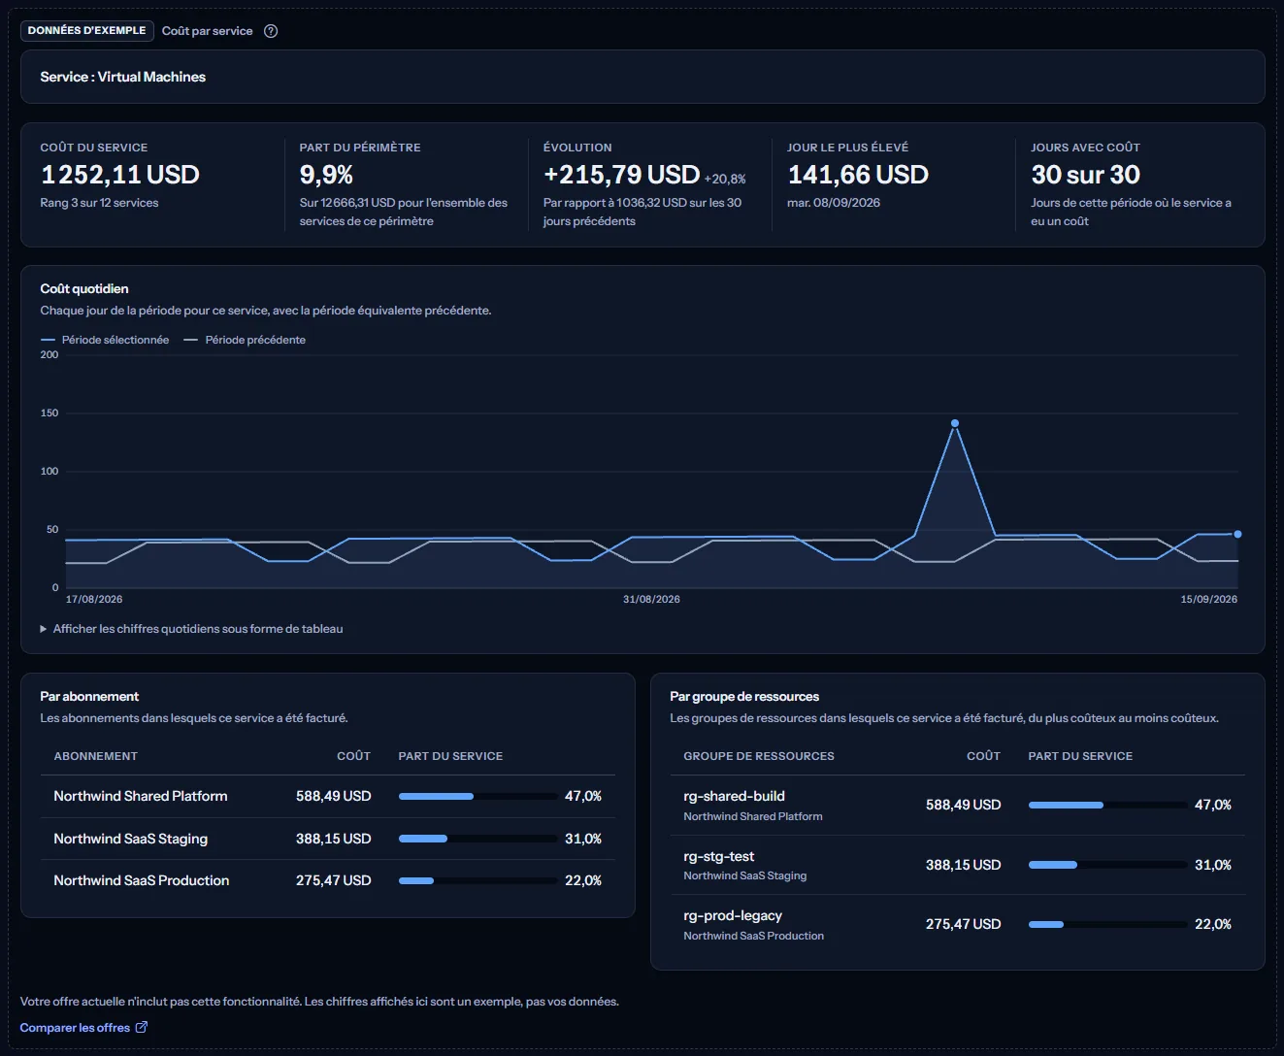The image size is (1284, 1056).
Task: Click the "9,9%" scope share value
Action: pyautogui.click(x=326, y=175)
